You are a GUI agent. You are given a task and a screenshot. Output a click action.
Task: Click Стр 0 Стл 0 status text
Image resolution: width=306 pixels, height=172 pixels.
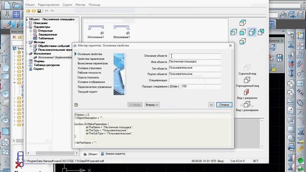pyautogui.click(x=238, y=161)
